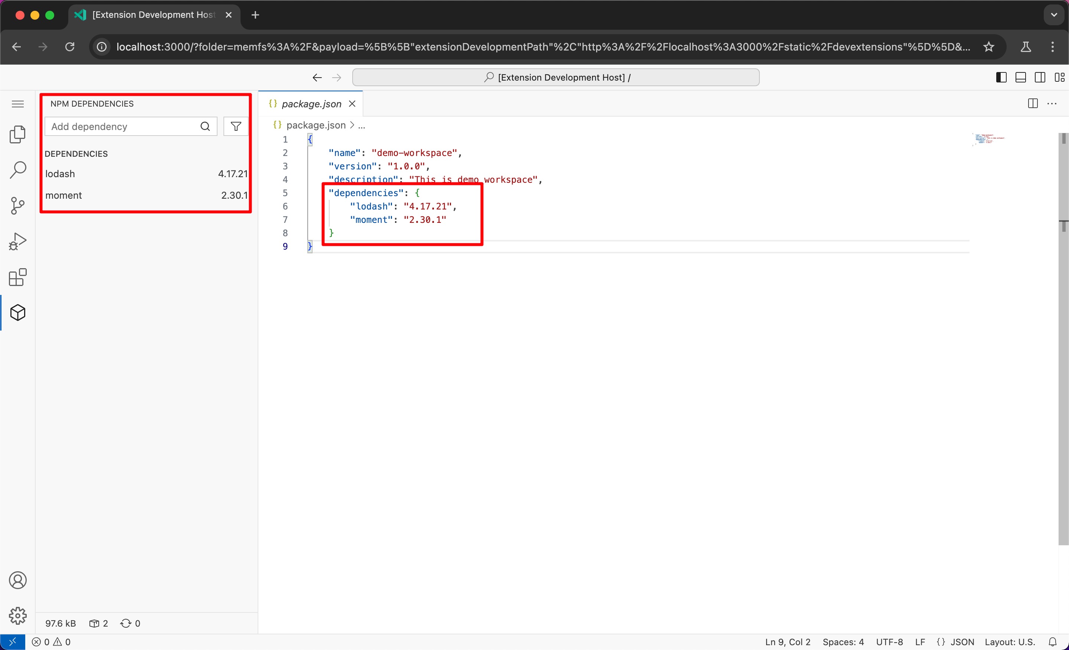Open the Extensions view
This screenshot has width=1069, height=650.
(18, 277)
